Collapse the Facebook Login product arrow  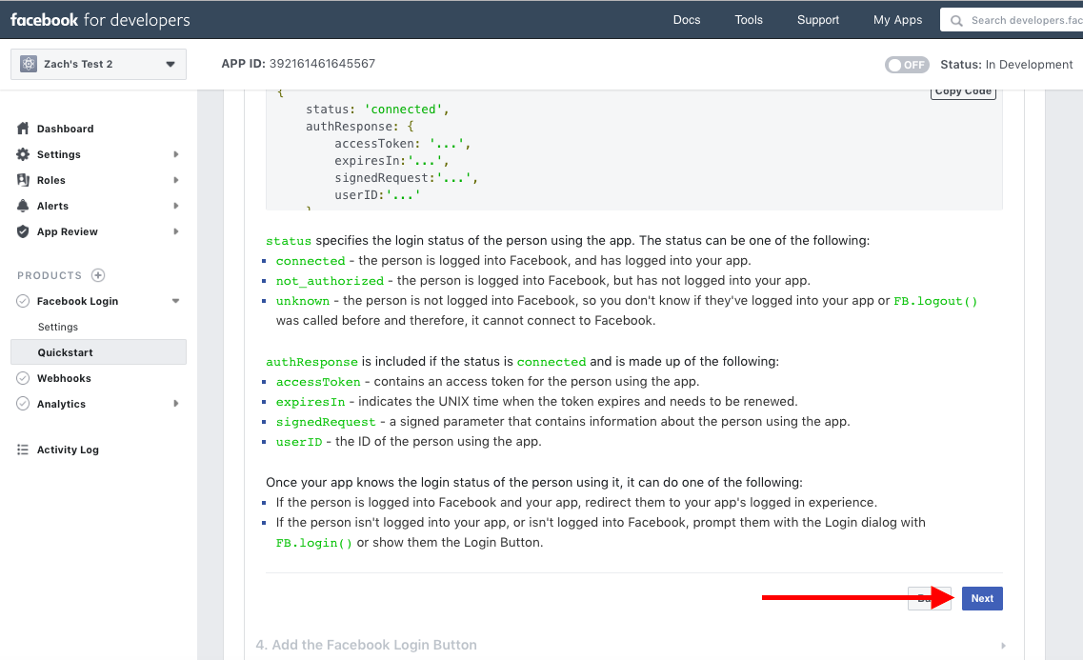point(175,301)
